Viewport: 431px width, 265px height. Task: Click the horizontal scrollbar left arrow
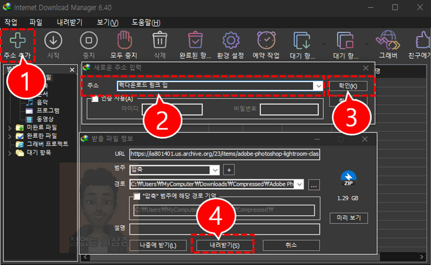85,257
